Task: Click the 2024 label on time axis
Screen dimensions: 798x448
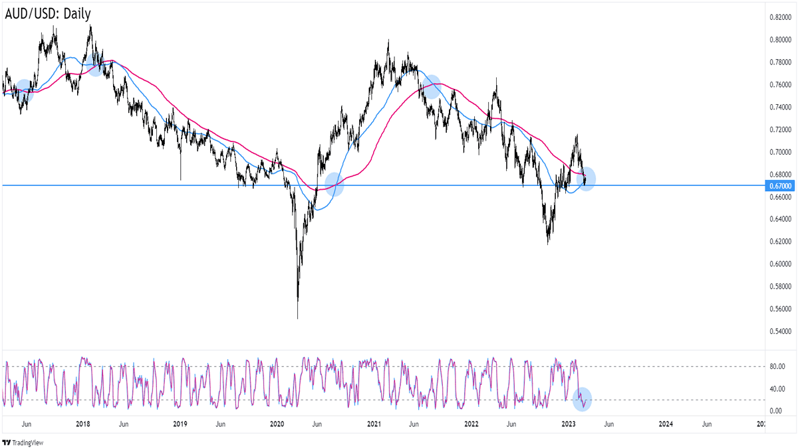Action: pyautogui.click(x=666, y=423)
